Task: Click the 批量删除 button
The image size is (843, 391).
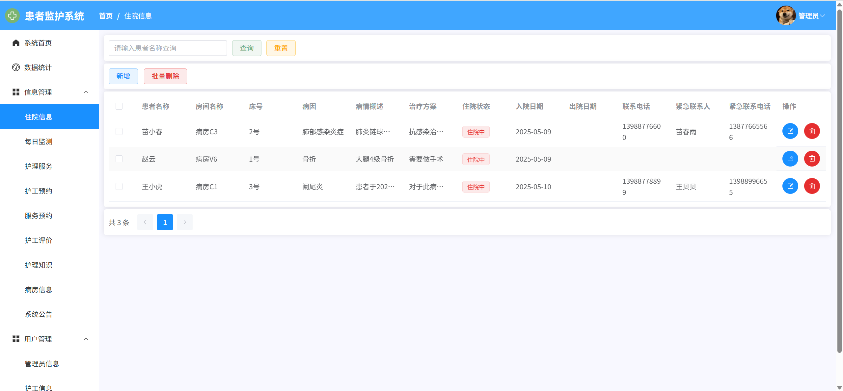Action: coord(165,76)
